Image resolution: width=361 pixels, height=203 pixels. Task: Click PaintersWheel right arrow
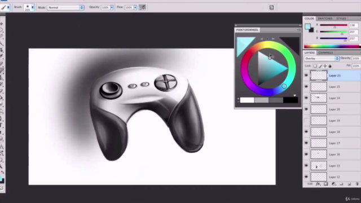(273, 39)
